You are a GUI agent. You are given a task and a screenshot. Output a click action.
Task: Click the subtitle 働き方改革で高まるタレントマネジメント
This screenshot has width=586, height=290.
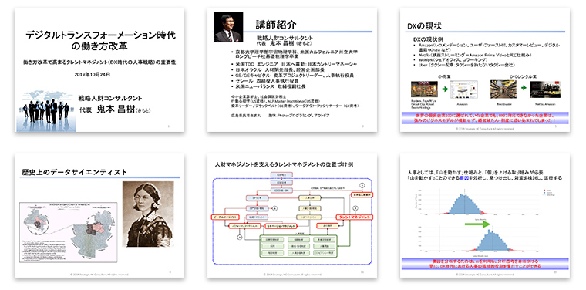click(99, 62)
